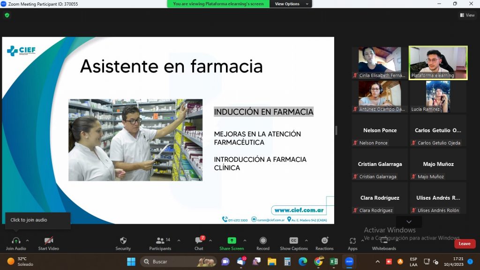Select Ulises Andrés Rolón's participant tile
The width and height of the screenshot is (480, 270).
click(x=438, y=198)
